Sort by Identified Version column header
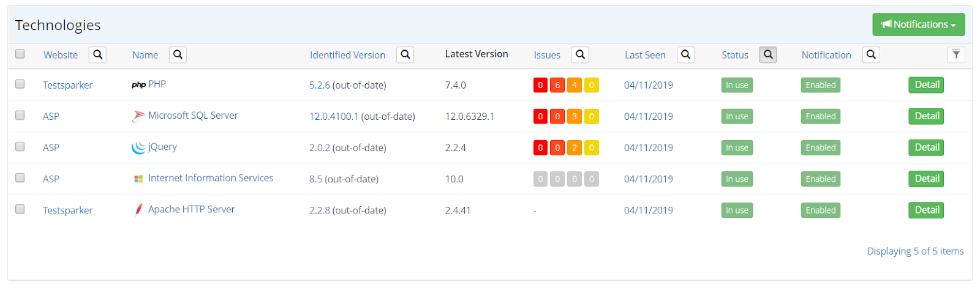Screen dimensions: 980x290 (x=348, y=55)
